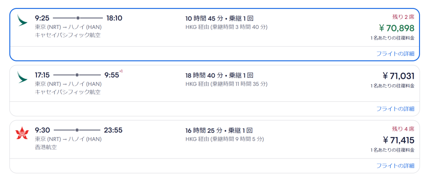
Task: Select the ¥71,031 fare price
Action: tap(398, 76)
